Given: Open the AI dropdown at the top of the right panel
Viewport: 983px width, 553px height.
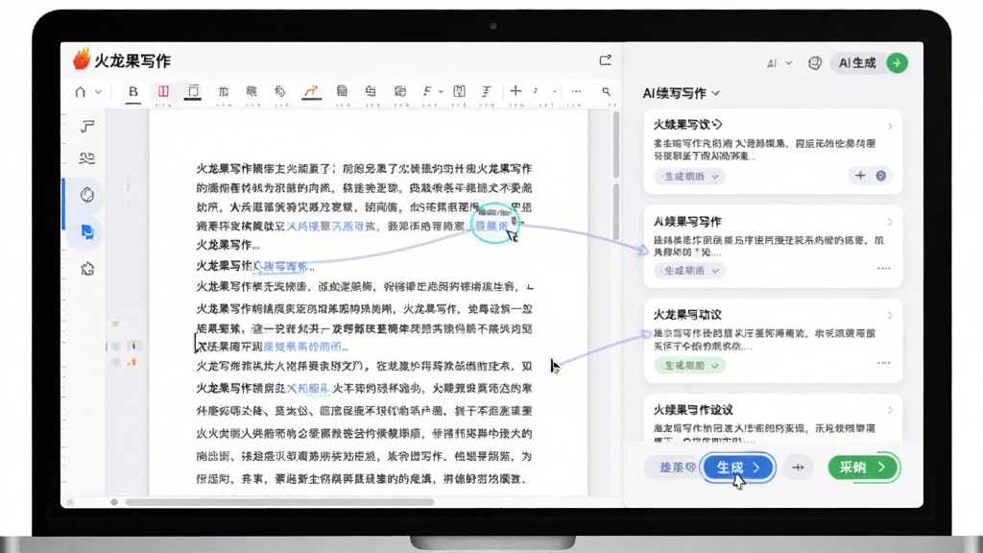Looking at the screenshot, I should tap(779, 63).
